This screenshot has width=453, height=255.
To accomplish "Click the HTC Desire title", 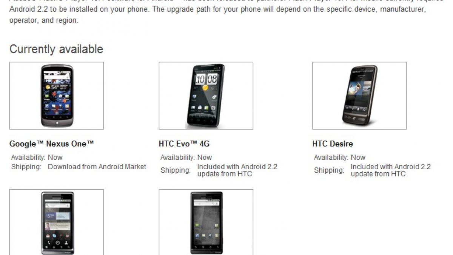I will (x=333, y=144).
